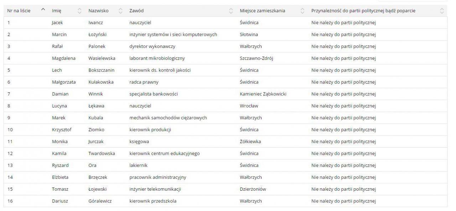This screenshot has height=211, width=456.
Task: Click the Imię column header text
Action: tap(56, 11)
